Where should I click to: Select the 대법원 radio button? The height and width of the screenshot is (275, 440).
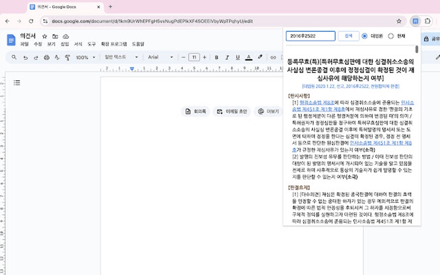coord(365,36)
